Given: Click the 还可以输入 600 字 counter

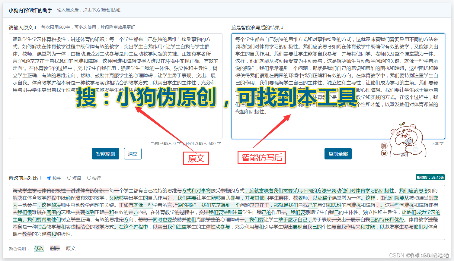Looking at the screenshot, I should 203,143.
